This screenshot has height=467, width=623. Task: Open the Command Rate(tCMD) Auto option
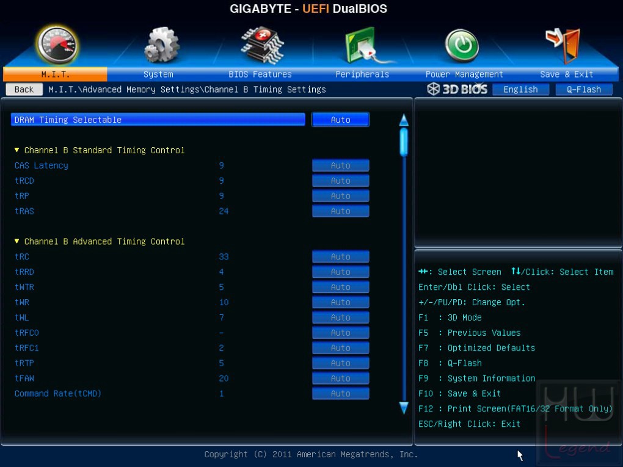(x=340, y=394)
